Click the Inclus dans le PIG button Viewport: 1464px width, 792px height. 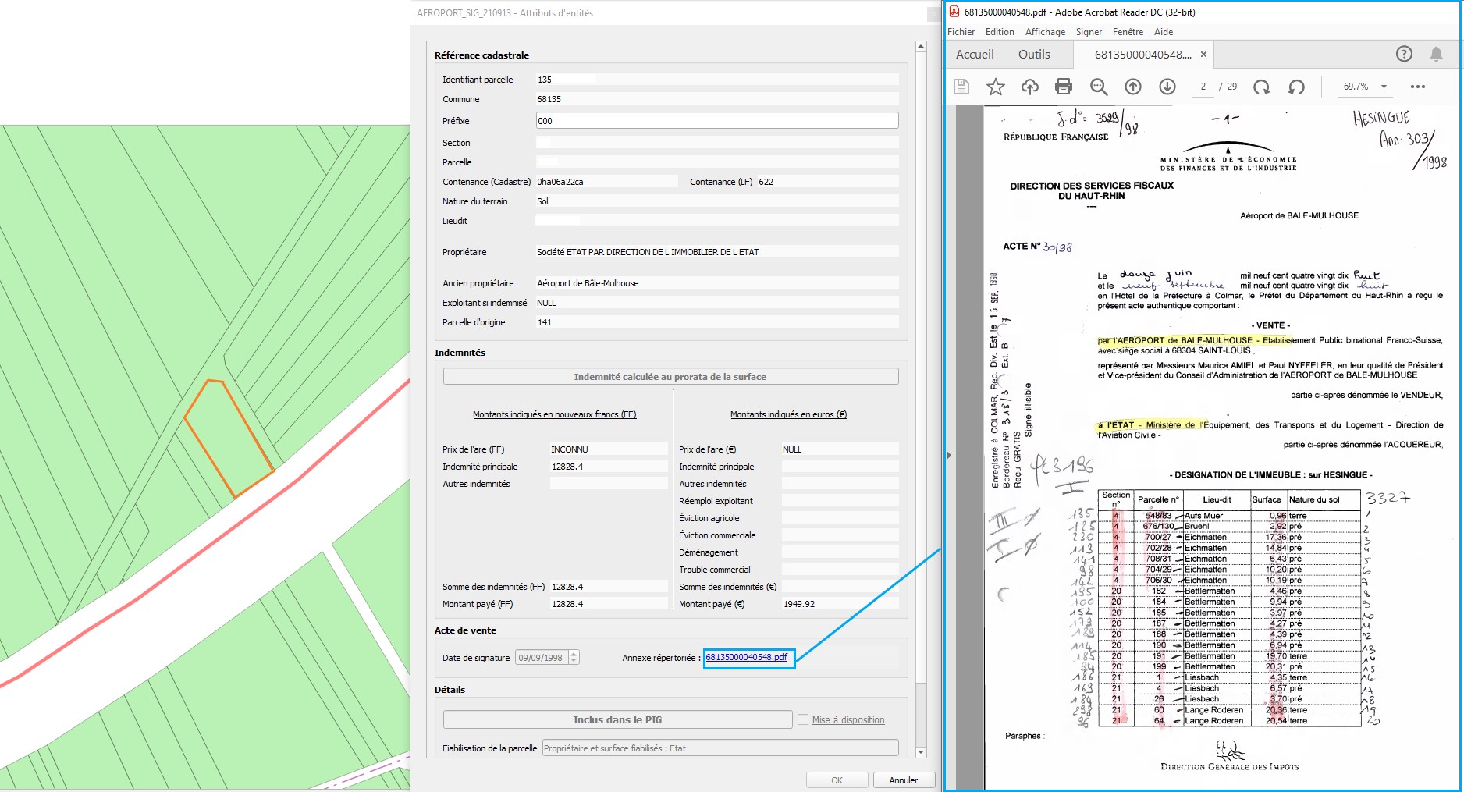[617, 719]
